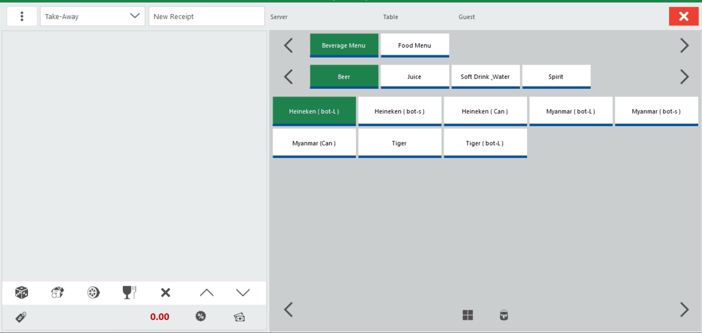
Task: Open the three-dot options menu
Action: pyautogui.click(x=22, y=16)
